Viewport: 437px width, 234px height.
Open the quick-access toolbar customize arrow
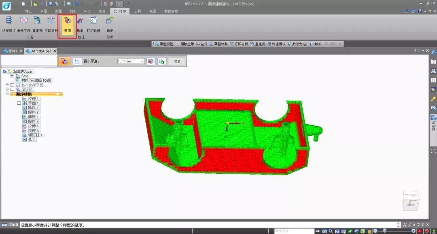(129, 4)
